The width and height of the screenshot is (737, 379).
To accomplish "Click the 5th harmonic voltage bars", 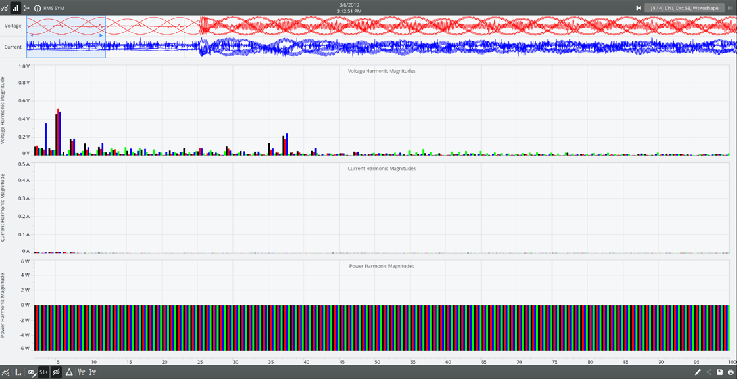I will coord(59,132).
